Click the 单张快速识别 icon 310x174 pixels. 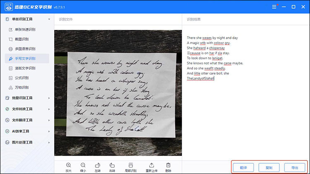coord(11,30)
